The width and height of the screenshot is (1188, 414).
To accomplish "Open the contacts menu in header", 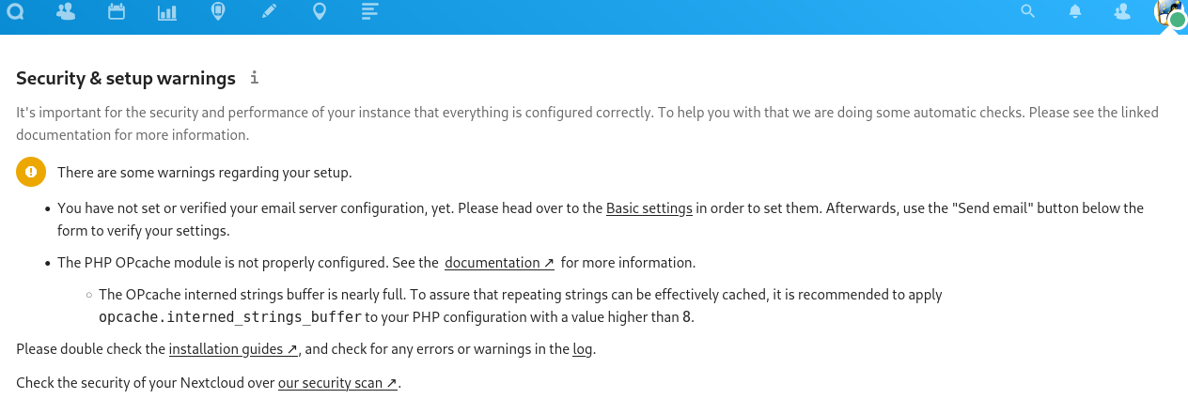I will coord(1122,12).
